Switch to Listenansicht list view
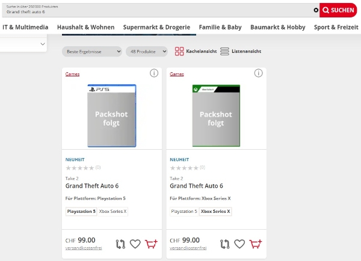 pyautogui.click(x=241, y=51)
